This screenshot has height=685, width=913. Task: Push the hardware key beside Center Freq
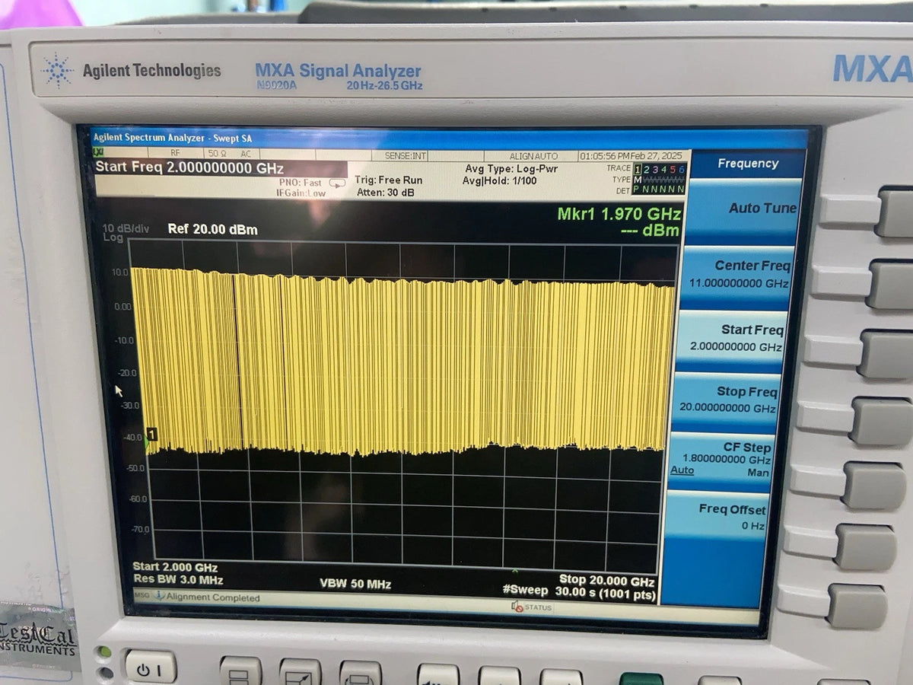891,284
